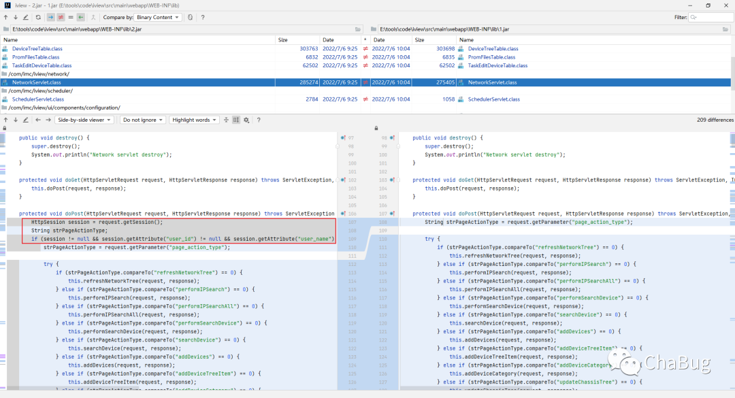The image size is (735, 398).
Task: Toggle 'show new files on left' blue arrow
Action: (x=51, y=17)
